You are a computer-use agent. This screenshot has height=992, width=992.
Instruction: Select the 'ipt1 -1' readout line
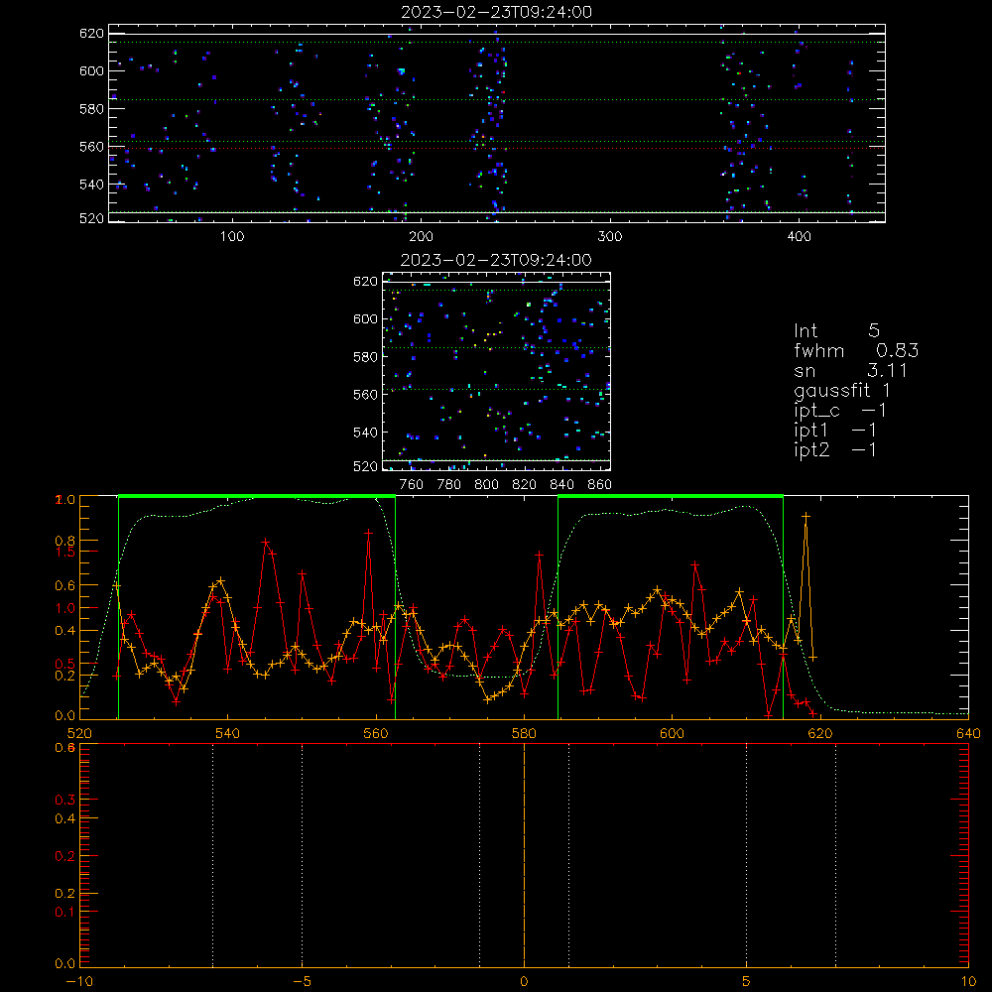835,431
